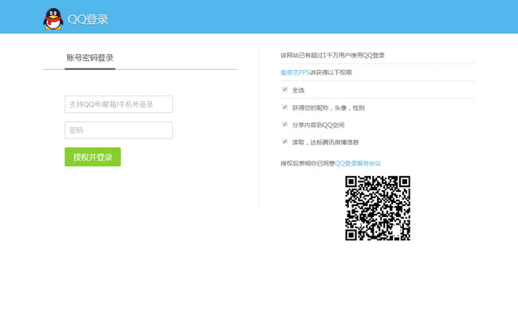This screenshot has height=327, width=518.
Task: Uncheck the box beside 分享内容到QQ空间
Action: [x=285, y=124]
